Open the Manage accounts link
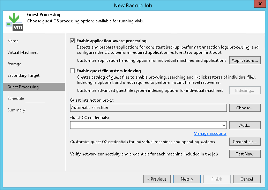268x190 pixels. [x=210, y=133]
